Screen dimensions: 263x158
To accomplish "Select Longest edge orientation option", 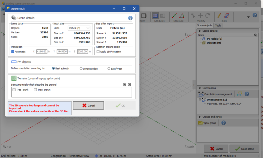I will click(x=81, y=69).
